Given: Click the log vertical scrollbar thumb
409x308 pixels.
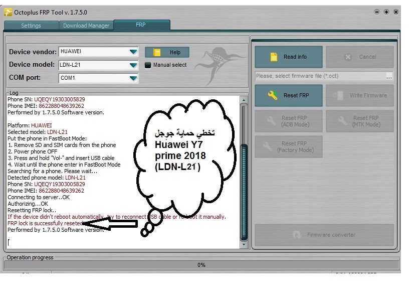Looking at the screenshot, I should click(244, 192).
